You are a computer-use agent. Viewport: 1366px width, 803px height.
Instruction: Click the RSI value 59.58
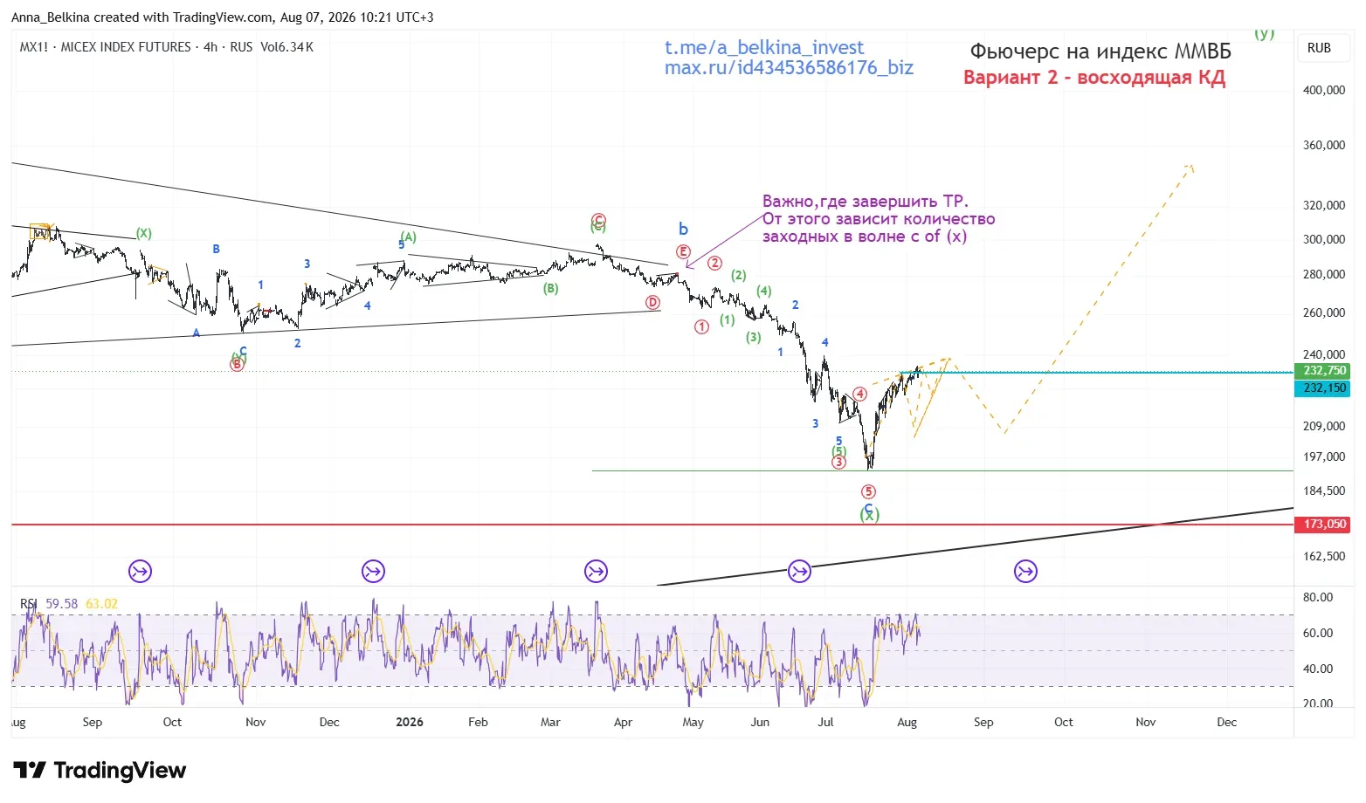point(62,604)
